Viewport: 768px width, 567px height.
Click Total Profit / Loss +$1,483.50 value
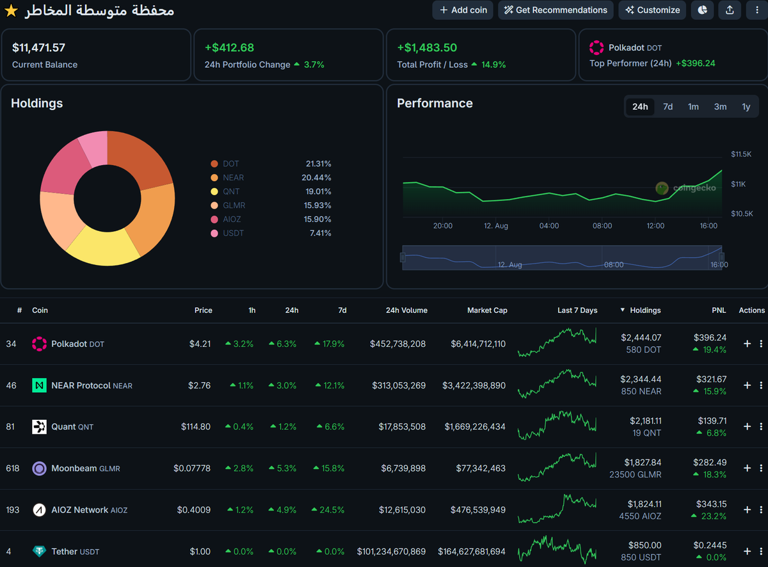[427, 47]
